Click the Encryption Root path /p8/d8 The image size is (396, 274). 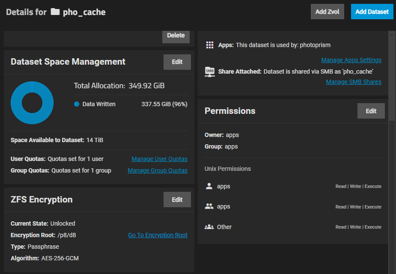click(x=67, y=235)
